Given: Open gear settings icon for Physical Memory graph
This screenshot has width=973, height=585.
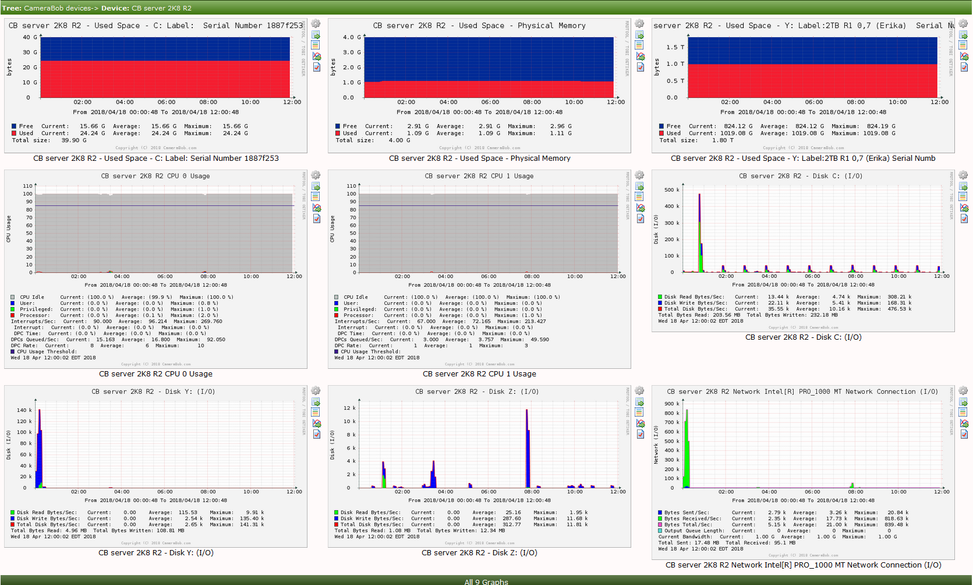Looking at the screenshot, I should click(x=640, y=24).
